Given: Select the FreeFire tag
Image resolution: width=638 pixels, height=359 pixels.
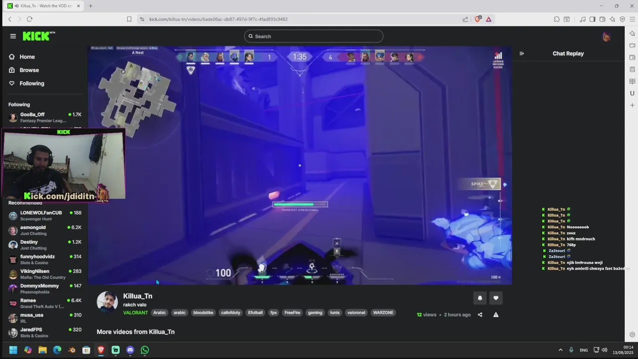Looking at the screenshot, I should point(292,313).
